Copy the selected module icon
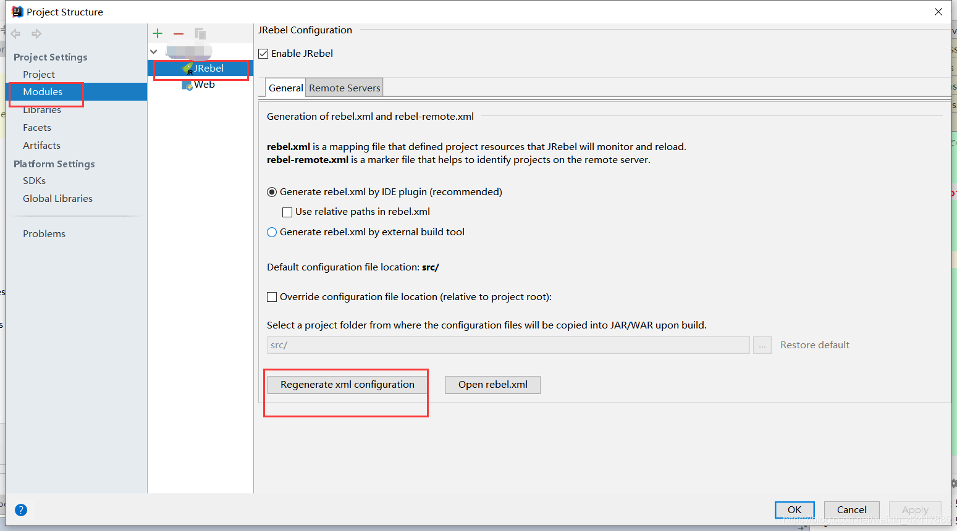 [x=200, y=33]
